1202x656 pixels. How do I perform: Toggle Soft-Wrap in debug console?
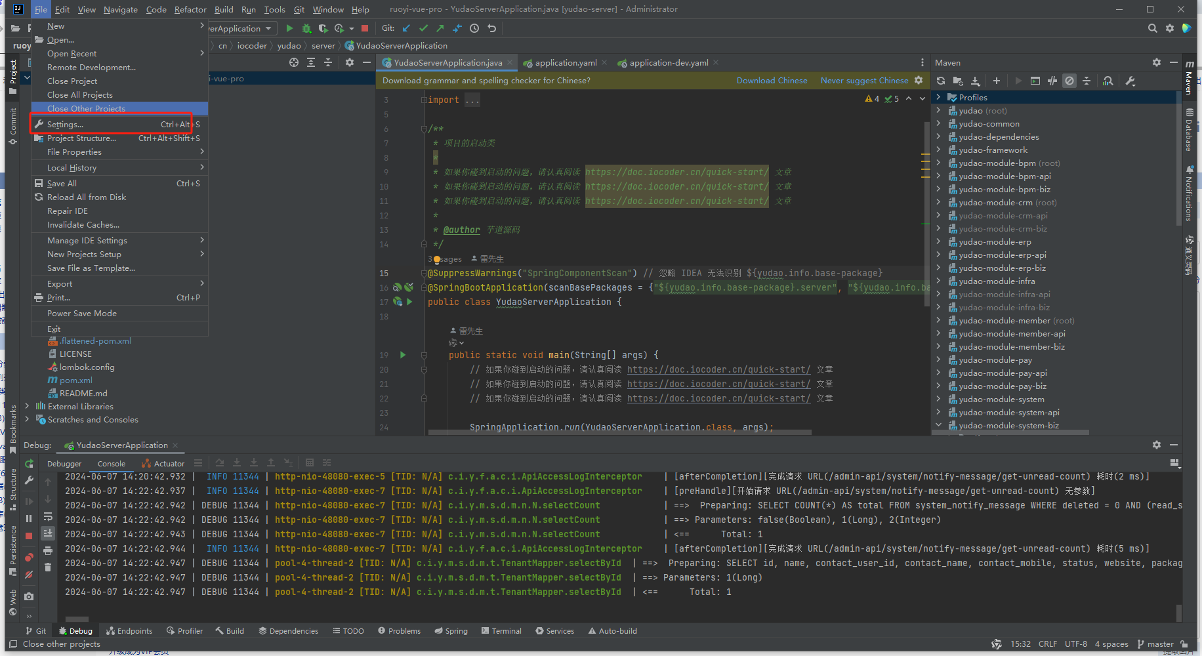(x=48, y=517)
